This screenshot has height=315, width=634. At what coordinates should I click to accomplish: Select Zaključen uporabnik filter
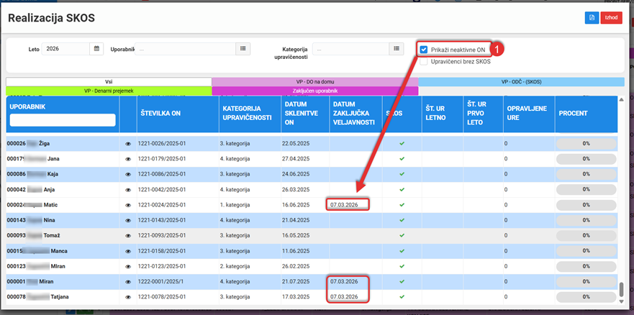[x=315, y=91]
